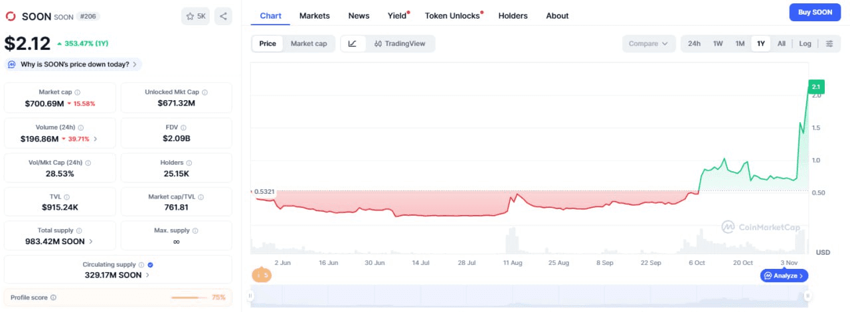The width and height of the screenshot is (850, 312).
Task: Toggle Price chart view
Action: click(x=268, y=44)
